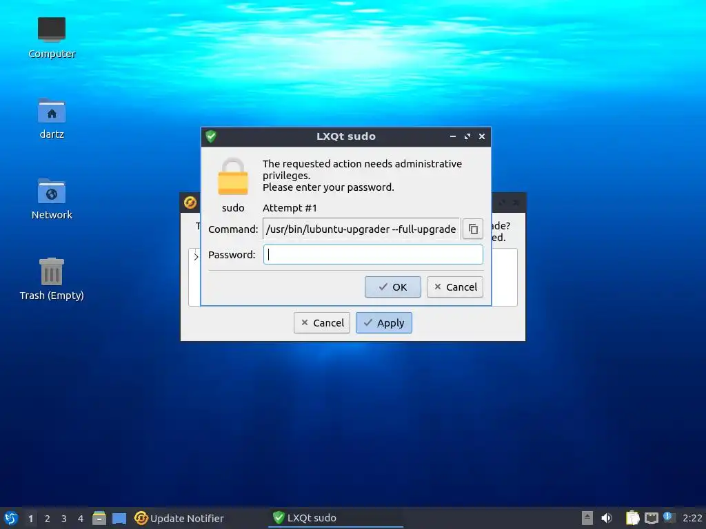
Task: Minimize the LXQt sudo dialog
Action: [452, 136]
